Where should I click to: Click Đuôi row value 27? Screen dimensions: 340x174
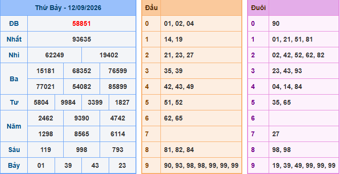276,134
